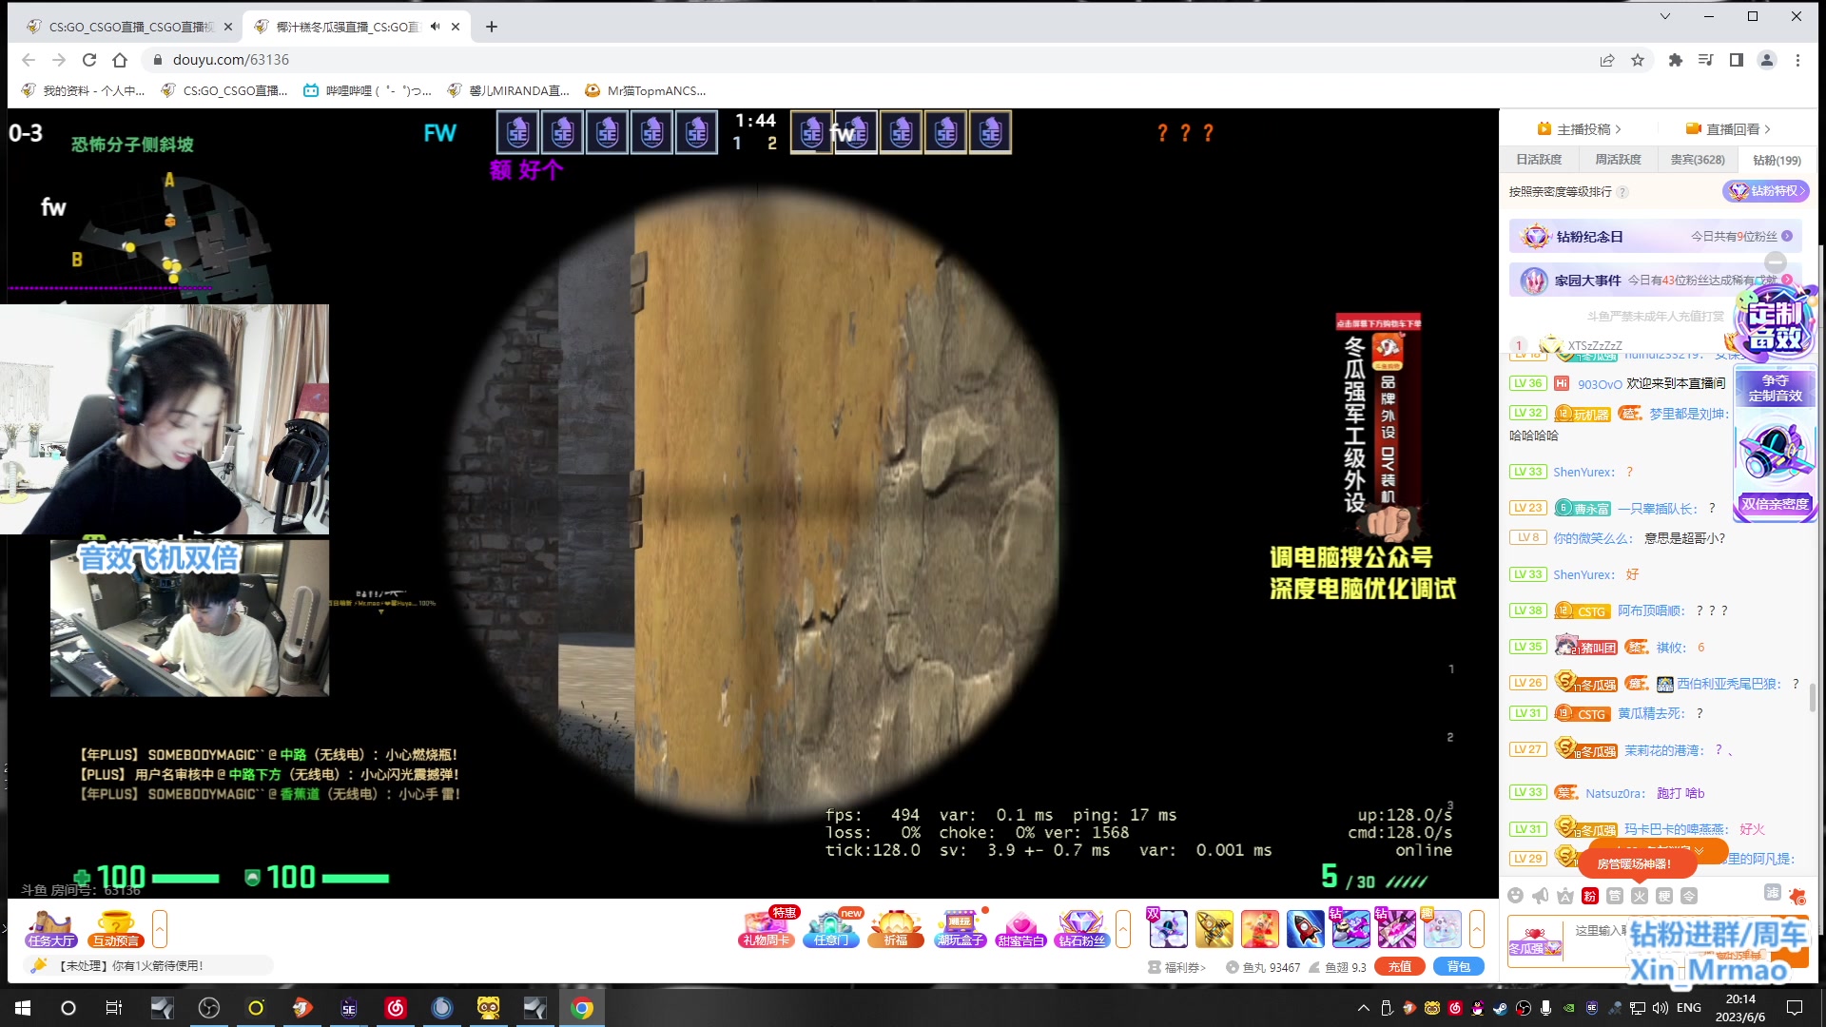1826x1027 pixels.
Task: Open the browser extensions puzzle icon
Action: [1676, 60]
